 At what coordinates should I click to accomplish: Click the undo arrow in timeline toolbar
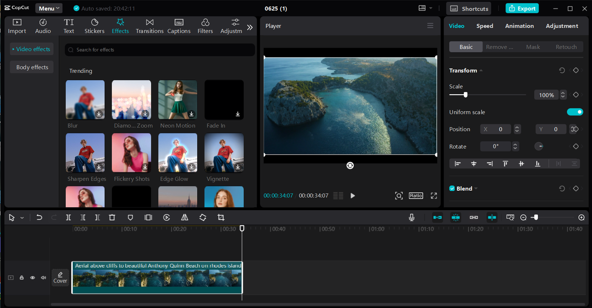coord(39,217)
